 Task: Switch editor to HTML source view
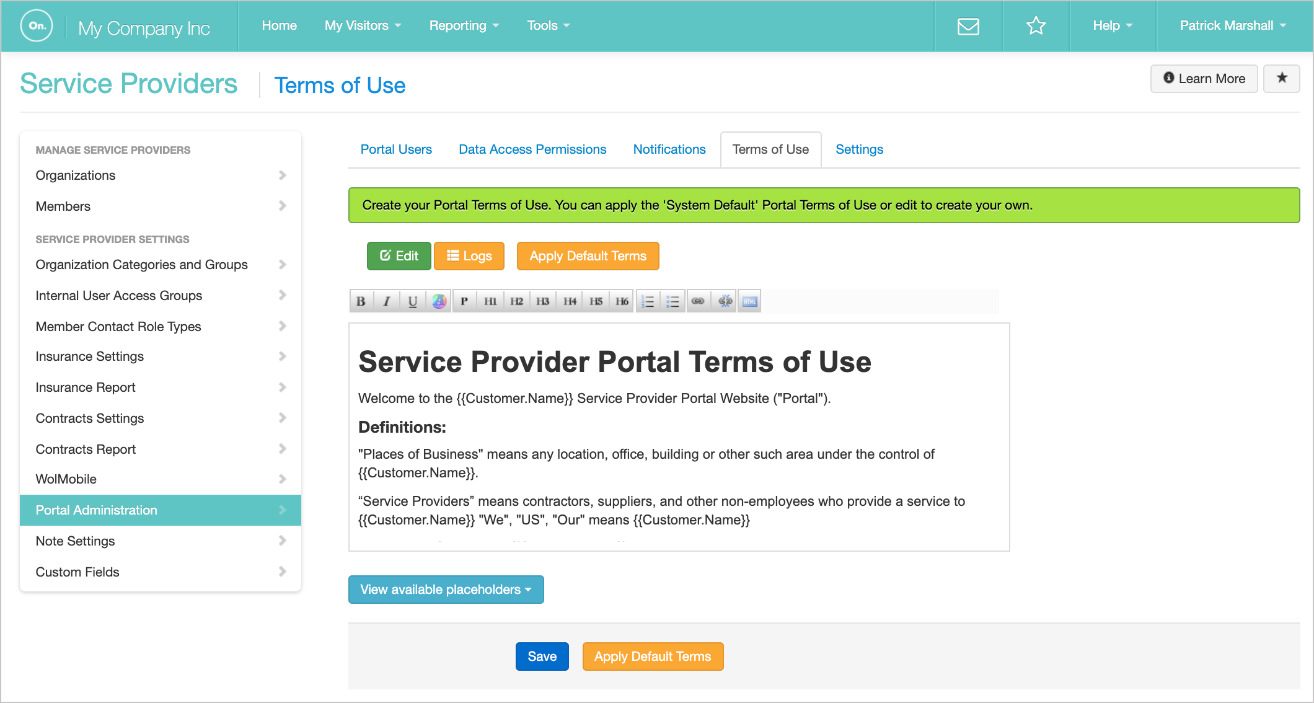749,301
